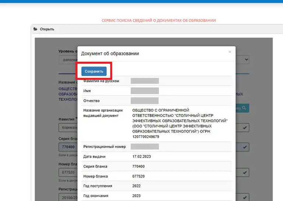Viewport: 283px width, 201px height.
Task: Click the Имя row label
Action: click(x=87, y=91)
